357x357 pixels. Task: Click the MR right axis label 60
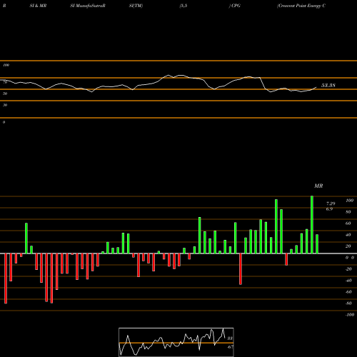(x=348, y=223)
